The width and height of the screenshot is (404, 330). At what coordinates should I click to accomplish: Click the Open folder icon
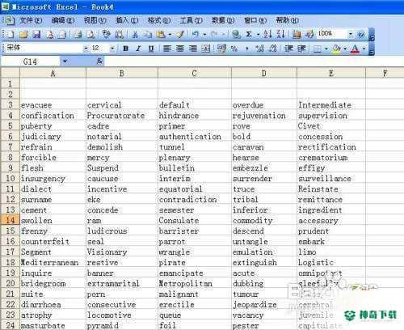(23, 34)
